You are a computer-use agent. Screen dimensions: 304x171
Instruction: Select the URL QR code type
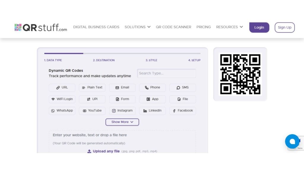pyautogui.click(x=62, y=88)
